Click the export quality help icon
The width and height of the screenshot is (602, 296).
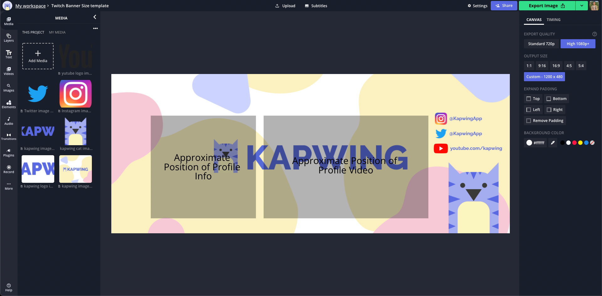coord(594,34)
